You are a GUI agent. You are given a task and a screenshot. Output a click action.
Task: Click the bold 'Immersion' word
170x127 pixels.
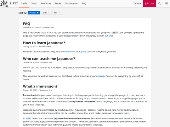pyautogui.click(x=29, y=95)
